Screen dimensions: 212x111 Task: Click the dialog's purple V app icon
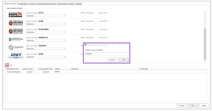[x=85, y=45]
